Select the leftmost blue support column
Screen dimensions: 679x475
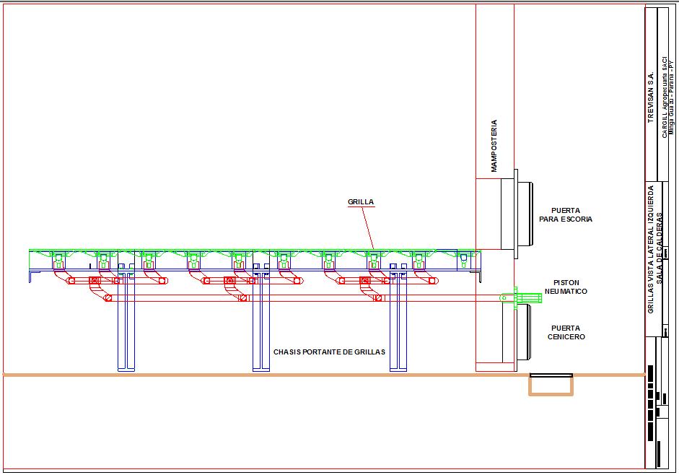tap(126, 317)
